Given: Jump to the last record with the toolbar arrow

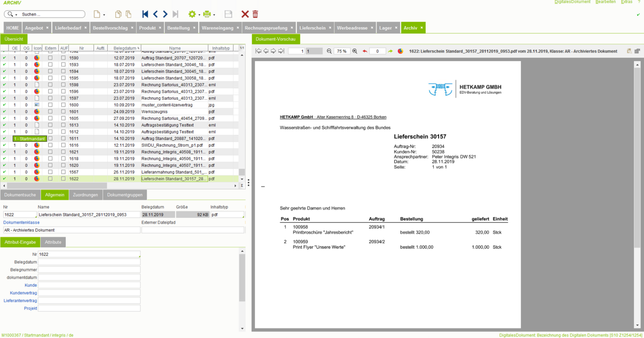Looking at the screenshot, I should (175, 14).
